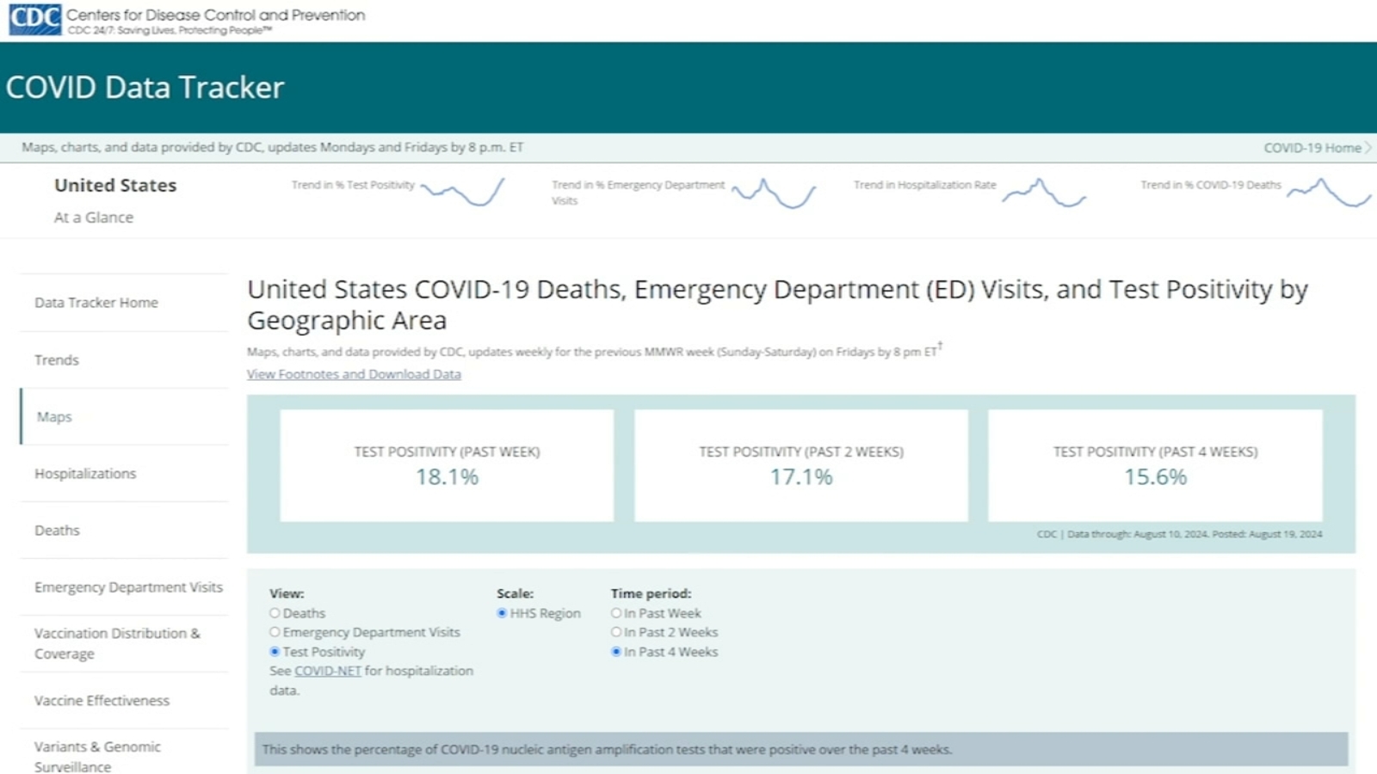Open the Hospitalizations page

[84, 474]
